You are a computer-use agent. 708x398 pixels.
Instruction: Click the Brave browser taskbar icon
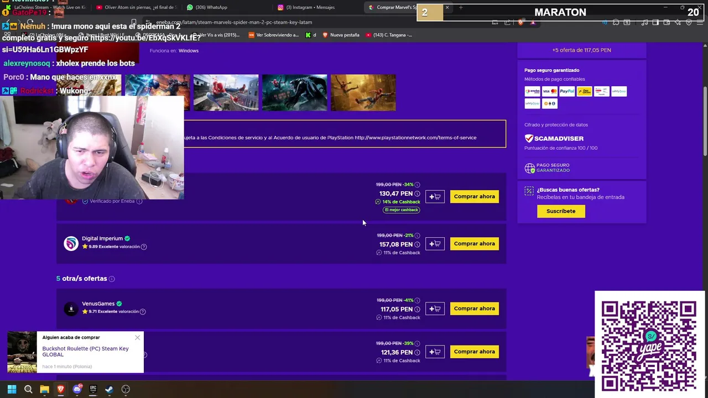click(x=61, y=389)
